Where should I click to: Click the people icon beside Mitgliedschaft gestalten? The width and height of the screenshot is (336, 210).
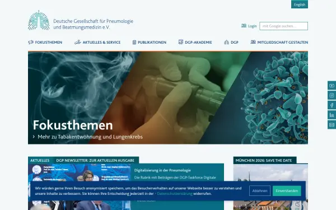coord(253,42)
